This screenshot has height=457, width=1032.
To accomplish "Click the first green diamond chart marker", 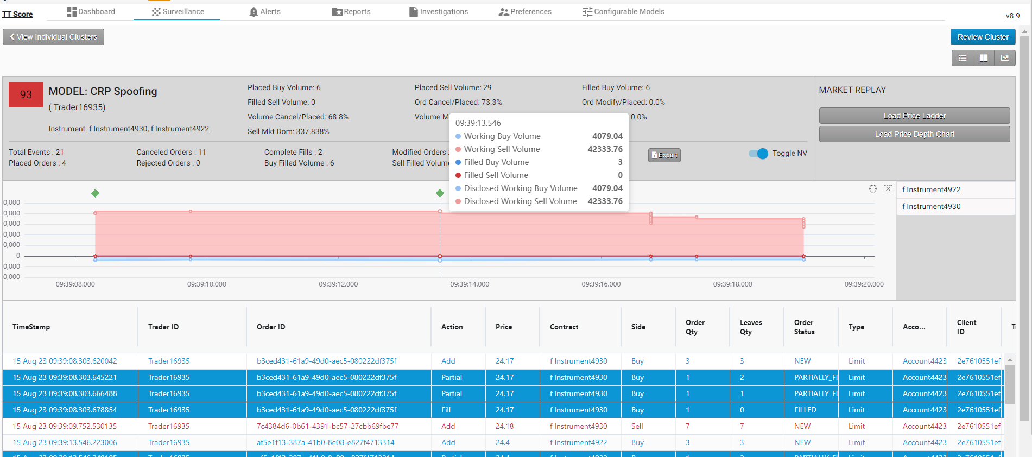I will [96, 193].
